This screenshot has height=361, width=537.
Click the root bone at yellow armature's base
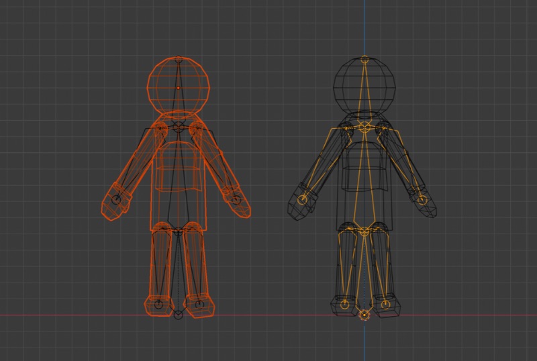pyautogui.click(x=364, y=314)
